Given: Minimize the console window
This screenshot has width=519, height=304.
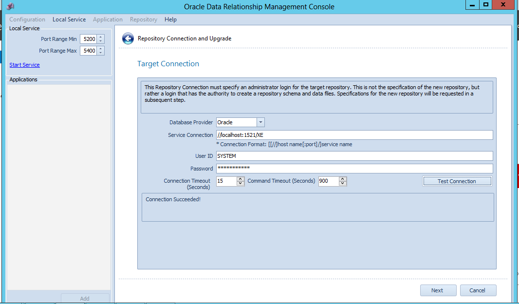Looking at the screenshot, I should [x=472, y=5].
